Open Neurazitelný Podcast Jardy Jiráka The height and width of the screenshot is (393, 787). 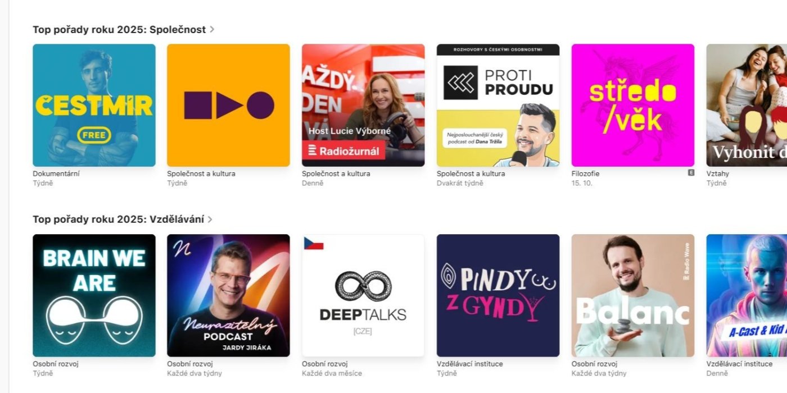click(228, 295)
